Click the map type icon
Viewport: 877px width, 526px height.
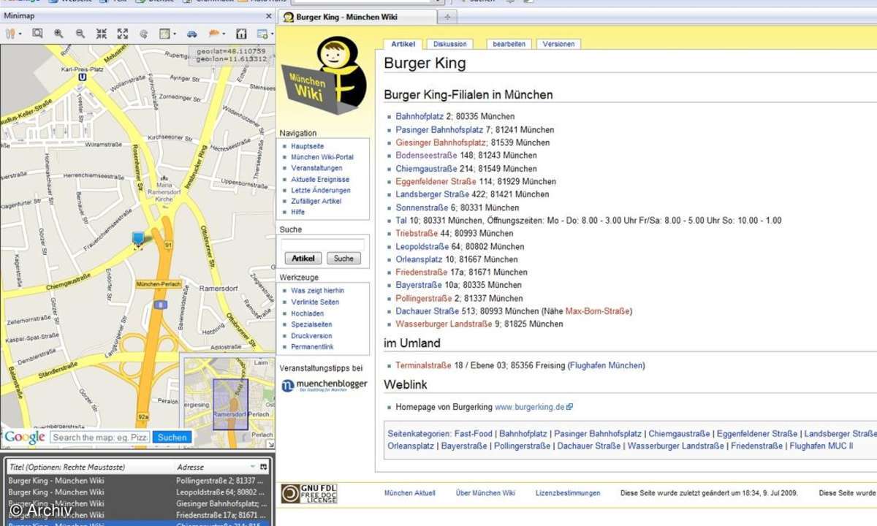165,34
